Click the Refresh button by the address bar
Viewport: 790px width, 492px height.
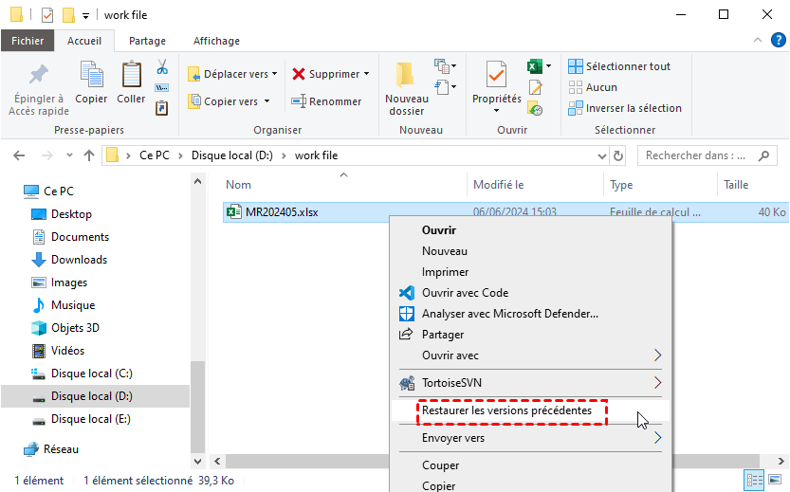click(x=618, y=156)
